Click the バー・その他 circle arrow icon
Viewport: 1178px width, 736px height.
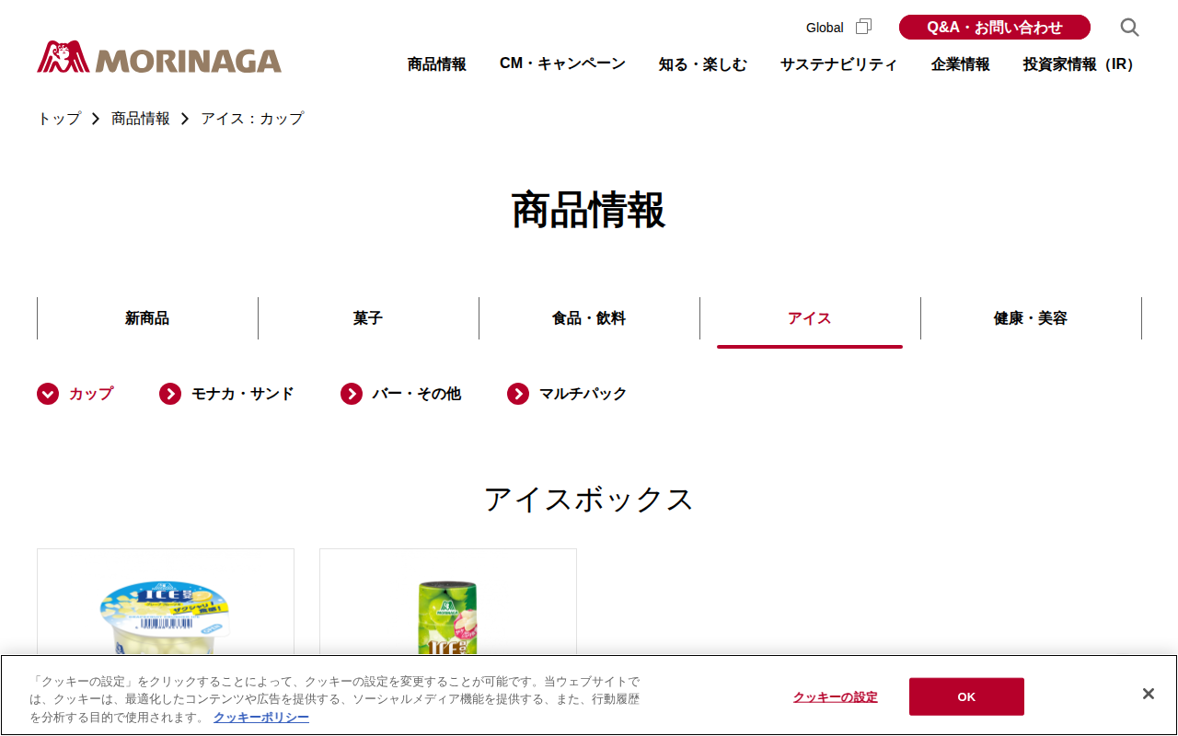pos(352,394)
